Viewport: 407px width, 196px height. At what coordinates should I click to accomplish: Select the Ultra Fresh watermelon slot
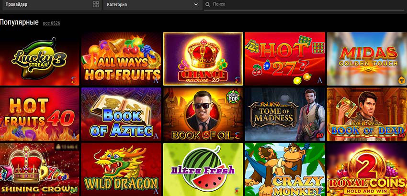(203, 169)
